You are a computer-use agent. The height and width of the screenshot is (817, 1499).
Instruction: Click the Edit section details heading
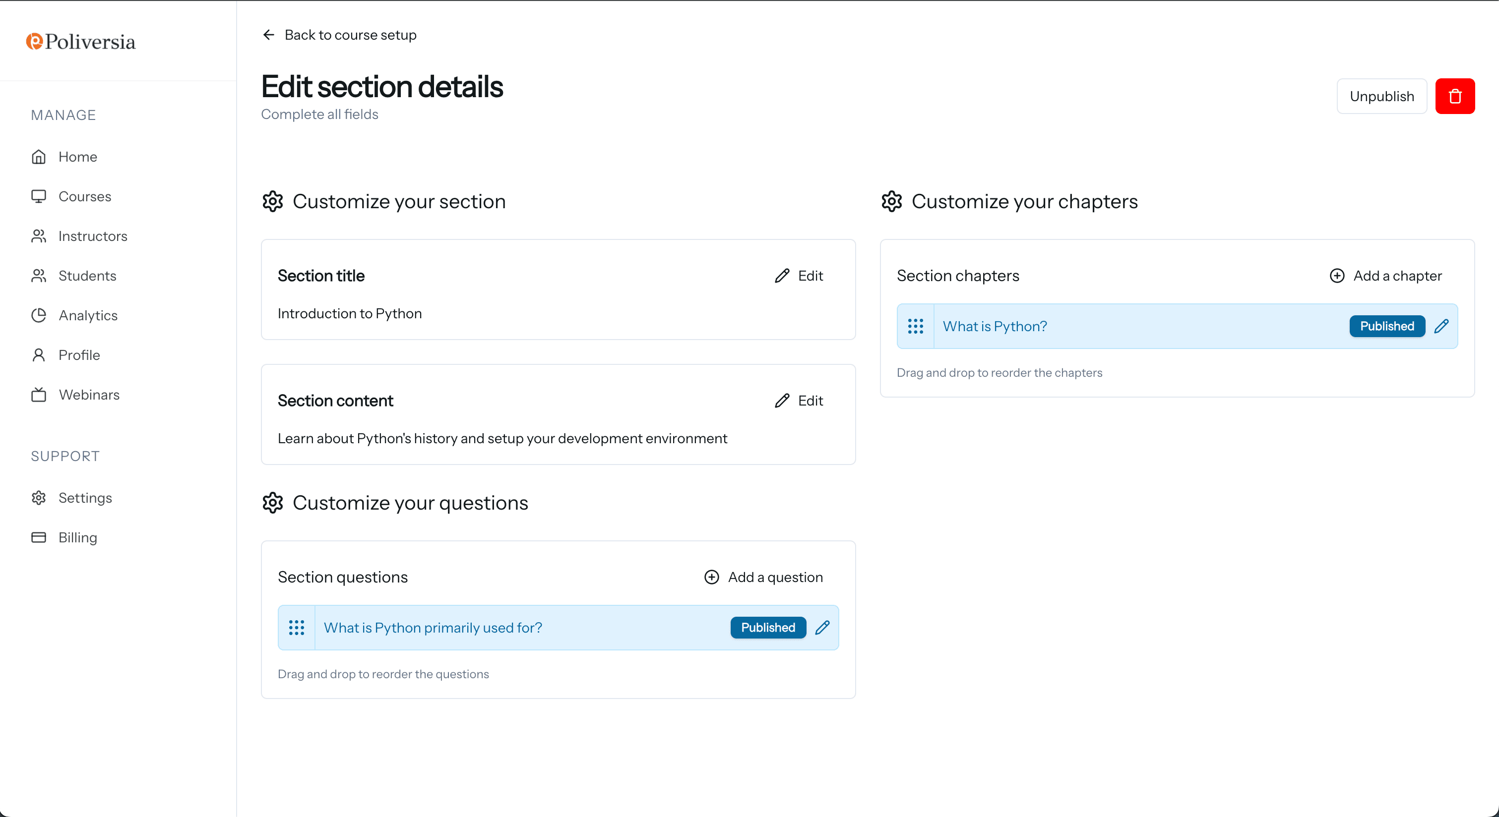(382, 87)
